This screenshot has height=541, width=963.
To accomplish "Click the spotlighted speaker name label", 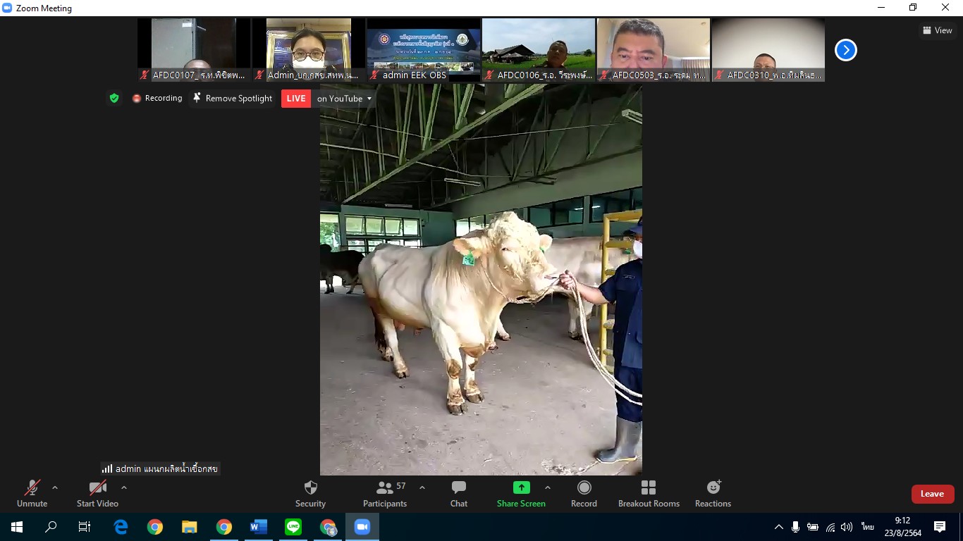I will pyautogui.click(x=160, y=468).
